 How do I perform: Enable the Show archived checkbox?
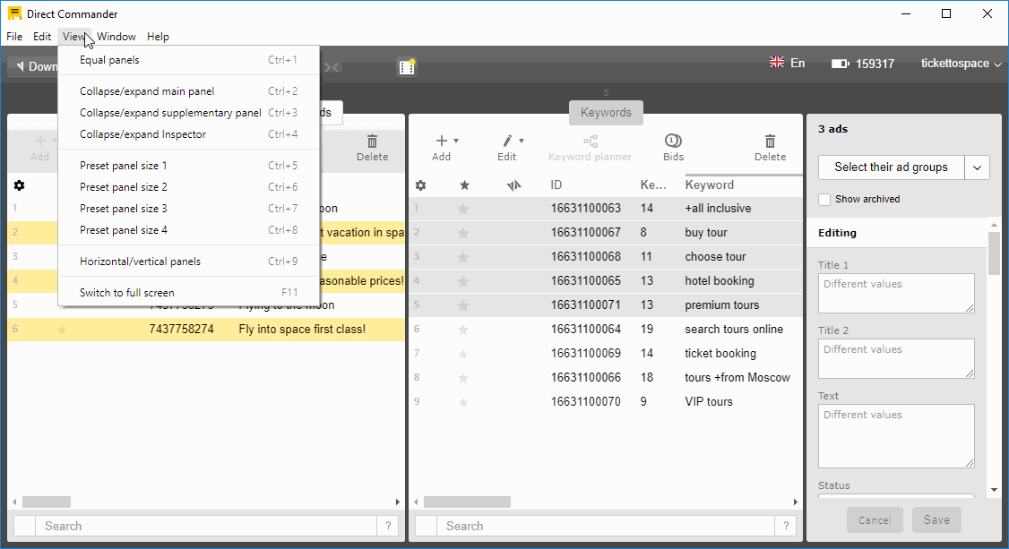coord(824,199)
